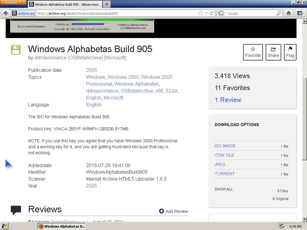Click the Reviews speech bubble icon
The image size is (307, 230).
pos(16,210)
